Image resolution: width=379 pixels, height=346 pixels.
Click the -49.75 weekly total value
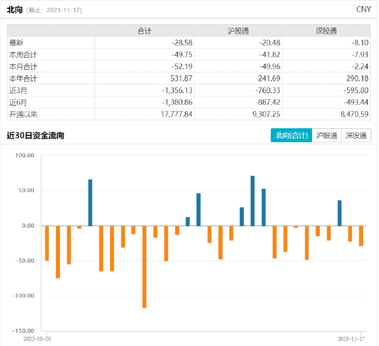(x=182, y=54)
